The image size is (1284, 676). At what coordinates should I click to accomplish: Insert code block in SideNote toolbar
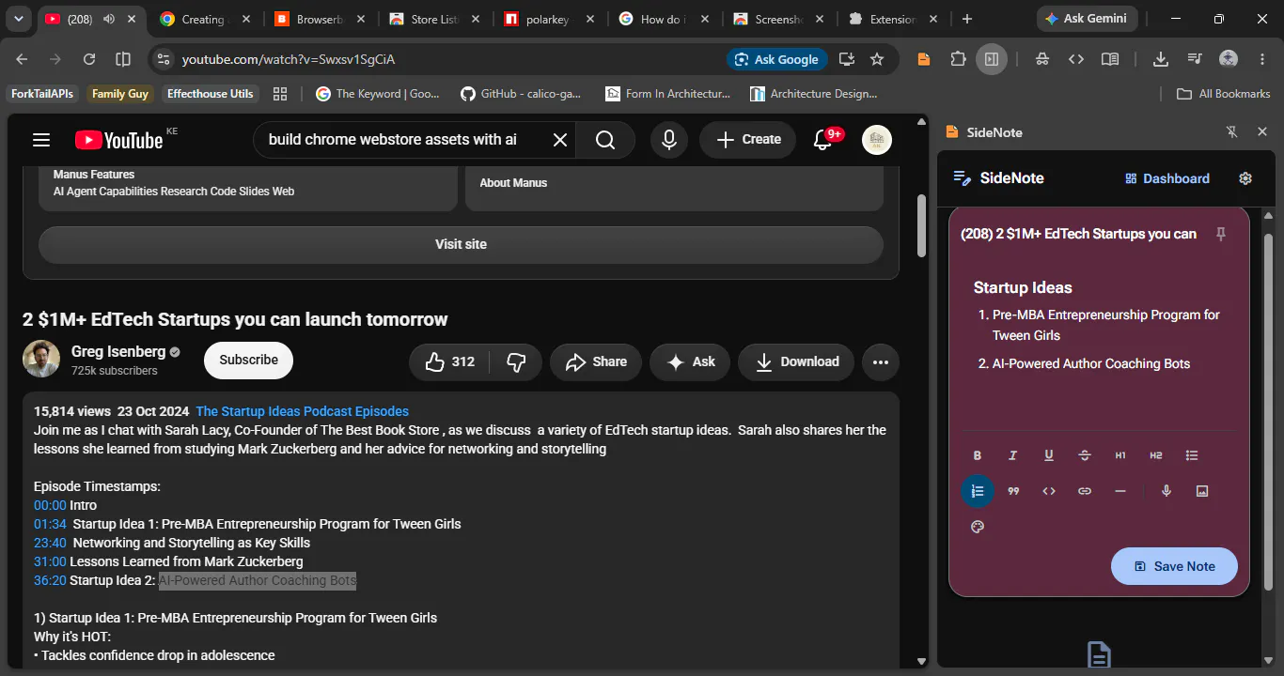[1049, 491]
